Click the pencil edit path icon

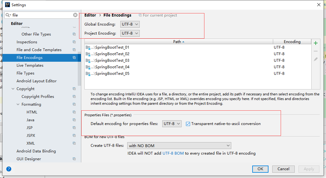pyautogui.click(x=316, y=59)
